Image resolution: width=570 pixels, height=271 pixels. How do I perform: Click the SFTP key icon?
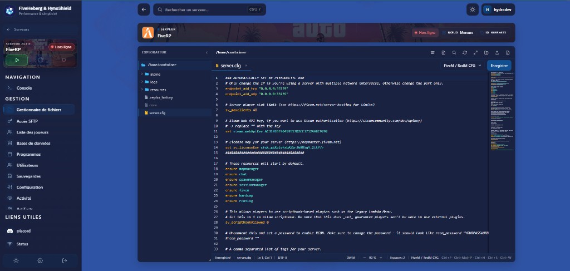point(10,121)
